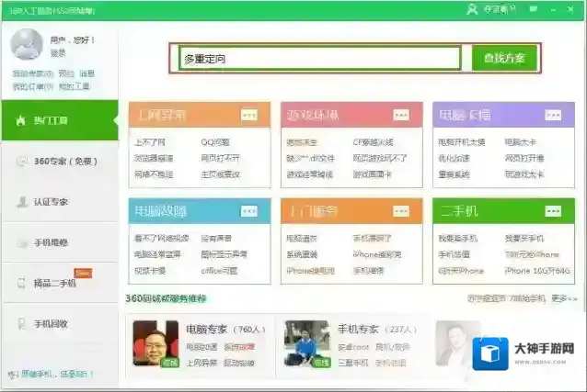Expand more options on 上网异常 card

pyautogui.click(x=249, y=115)
